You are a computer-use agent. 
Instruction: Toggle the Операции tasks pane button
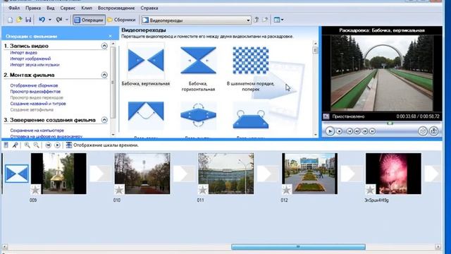89,20
